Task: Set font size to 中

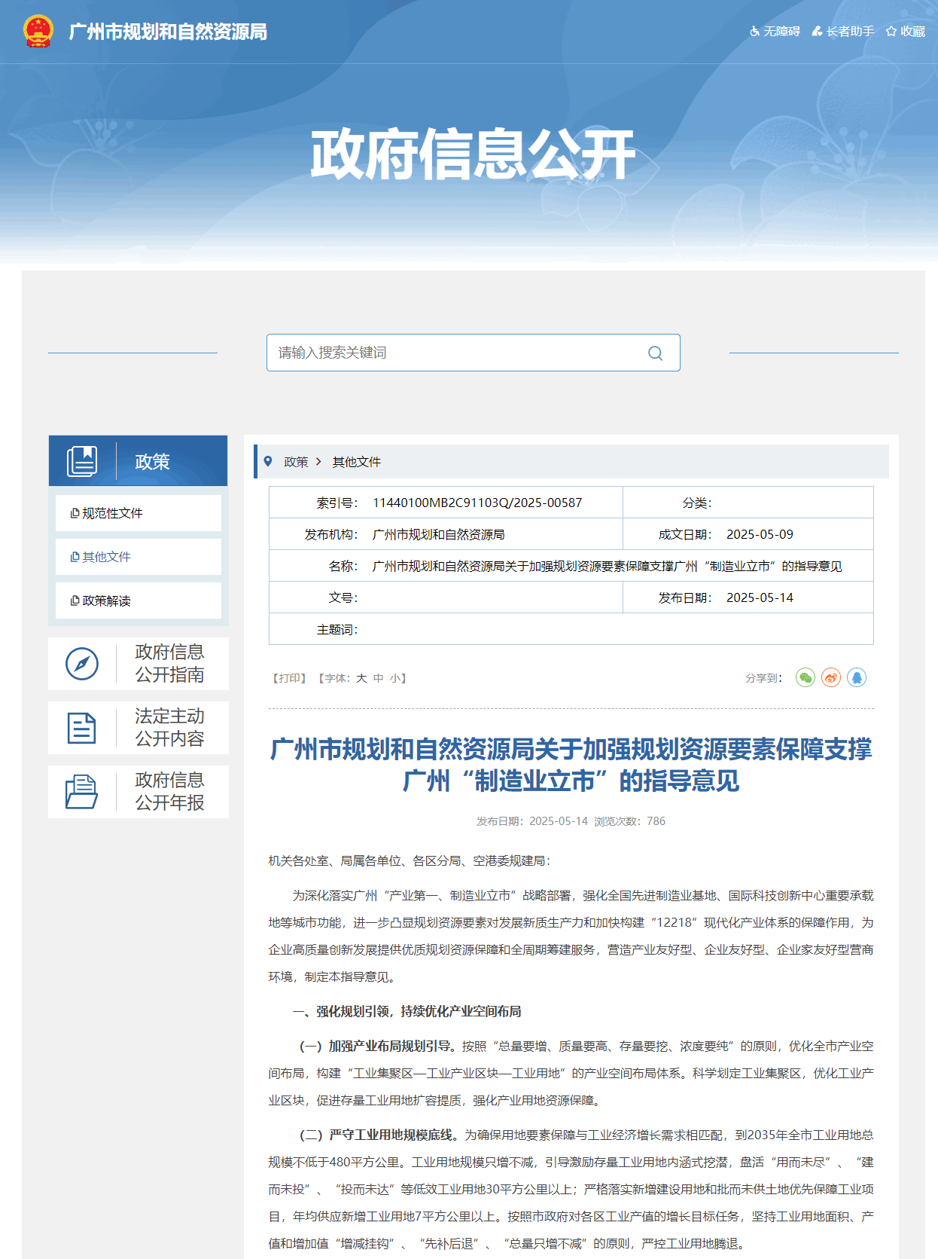Action: (x=379, y=678)
